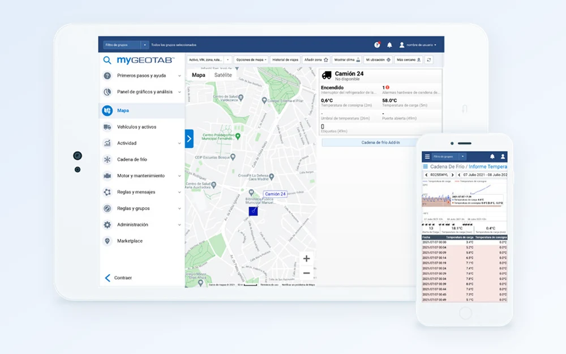Expand the Primeros pasos y ayuda chevron
Image resolution: width=566 pixels, height=354 pixels.
click(x=179, y=76)
